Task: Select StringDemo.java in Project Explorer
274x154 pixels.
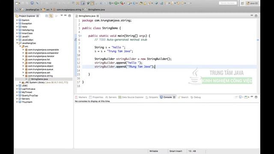Action: pos(39,79)
